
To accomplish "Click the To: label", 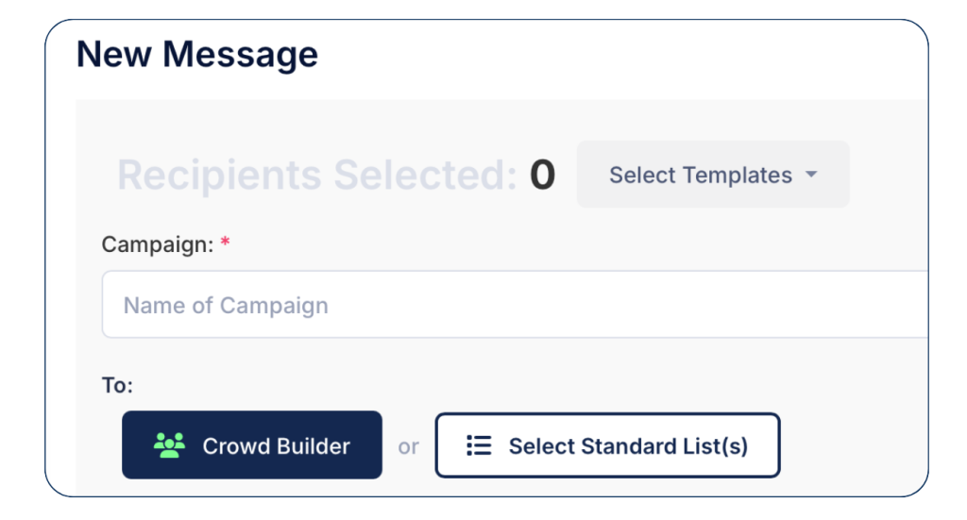I will tap(118, 385).
